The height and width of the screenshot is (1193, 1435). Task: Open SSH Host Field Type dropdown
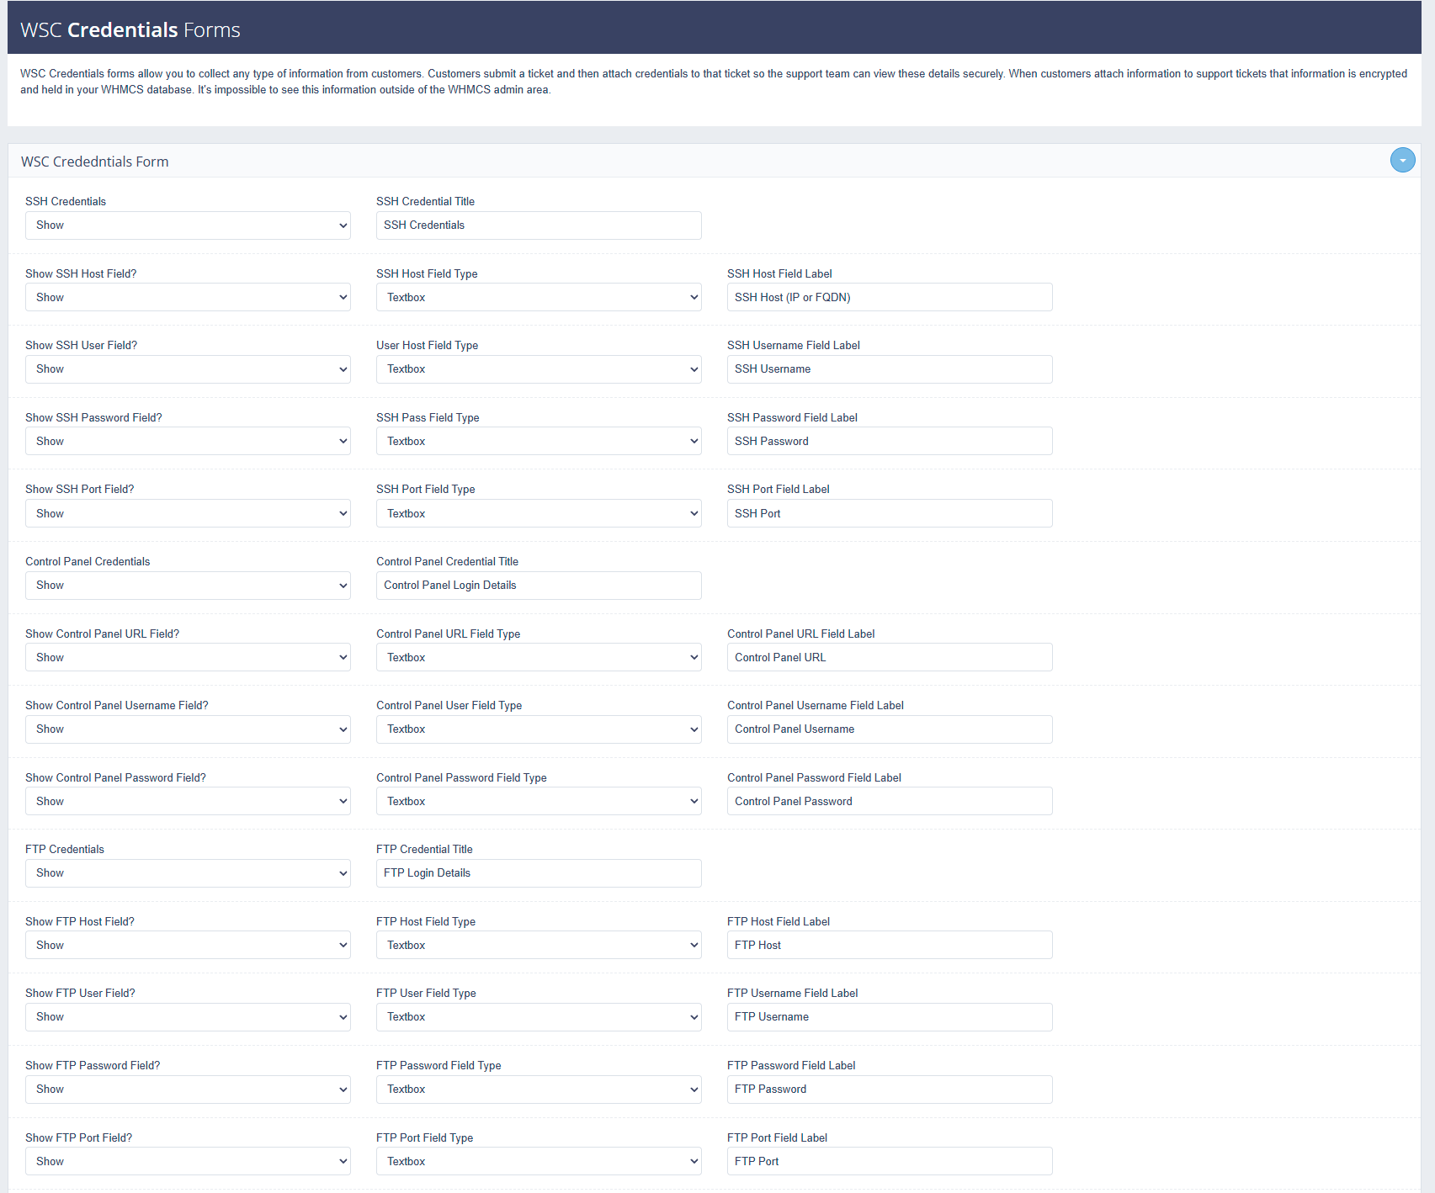[x=539, y=297]
